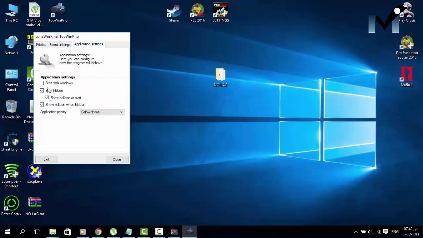The image size is (423, 238).
Task: Open the Windows Store taskbar icon
Action: coord(68,232)
